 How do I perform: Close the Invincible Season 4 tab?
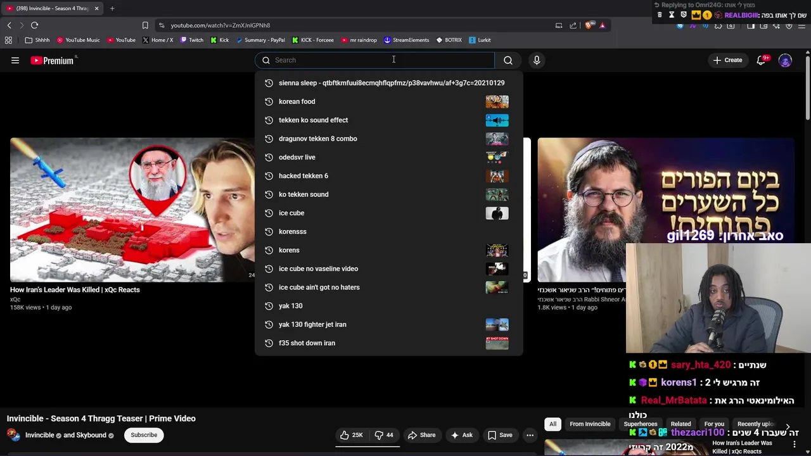click(x=96, y=8)
